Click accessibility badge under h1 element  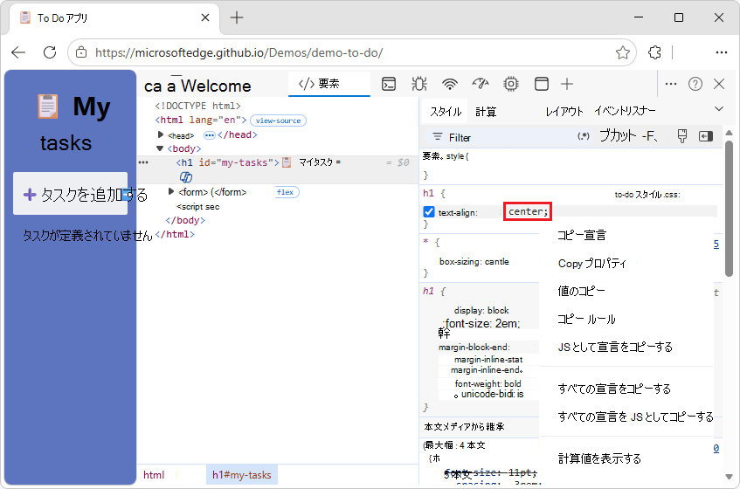tap(186, 177)
